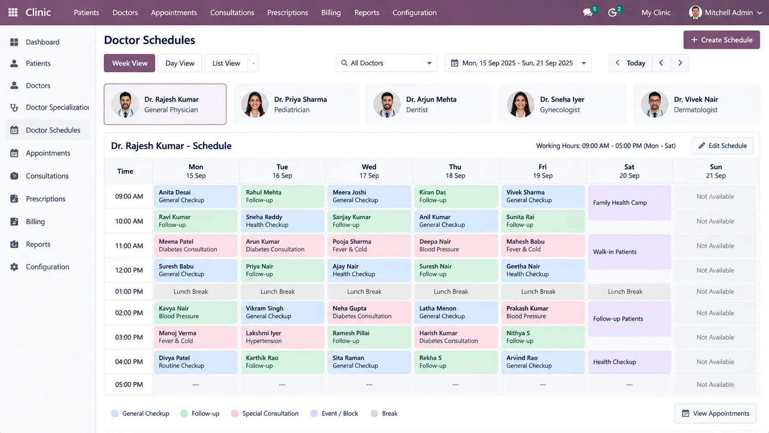
Task: Select the Week View tab
Action: (x=129, y=63)
